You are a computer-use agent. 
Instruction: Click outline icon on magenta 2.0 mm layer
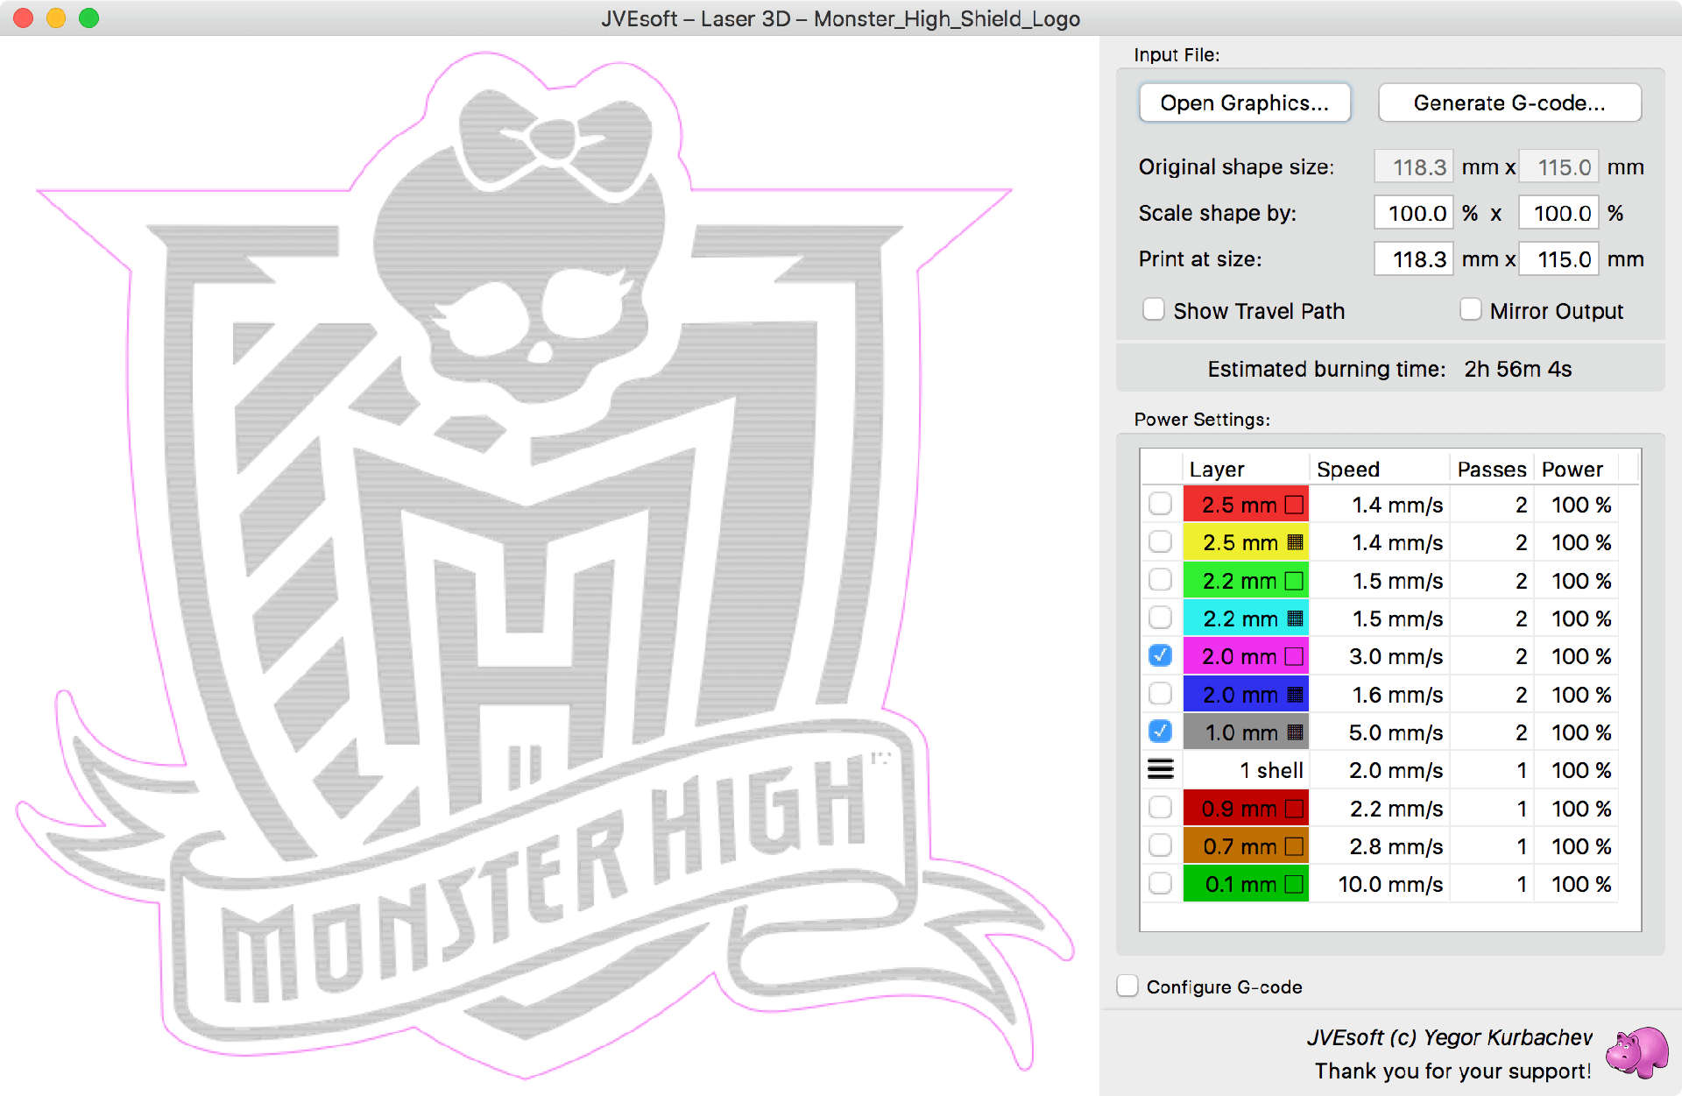pos(1294,656)
